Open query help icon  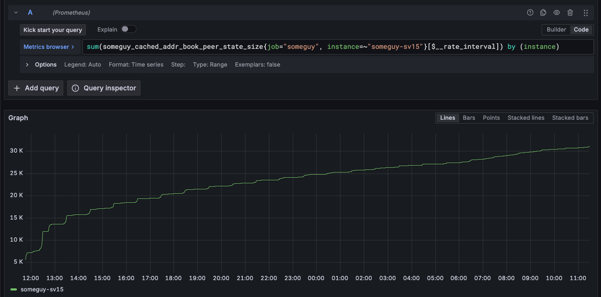coord(530,13)
